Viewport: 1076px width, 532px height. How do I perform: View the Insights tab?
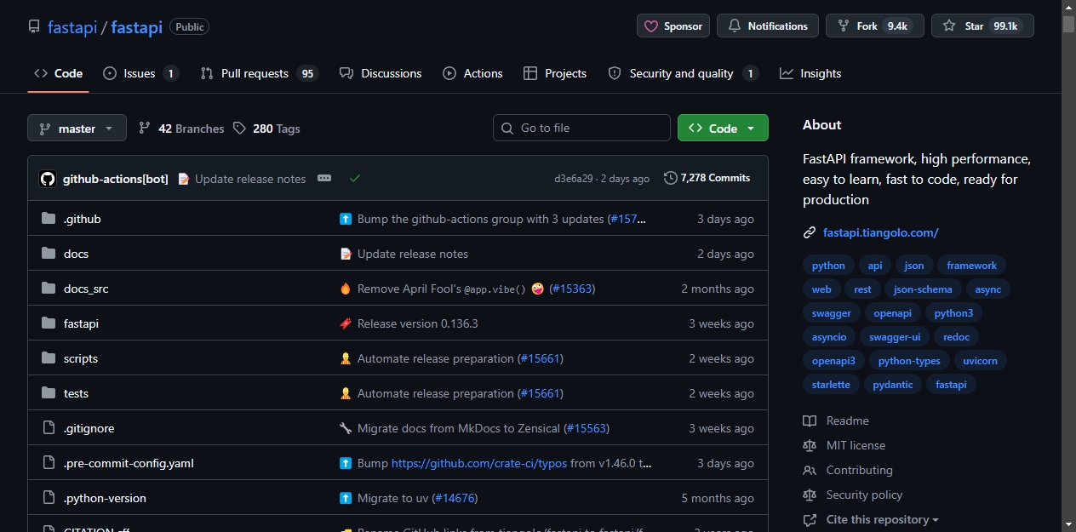pos(810,73)
